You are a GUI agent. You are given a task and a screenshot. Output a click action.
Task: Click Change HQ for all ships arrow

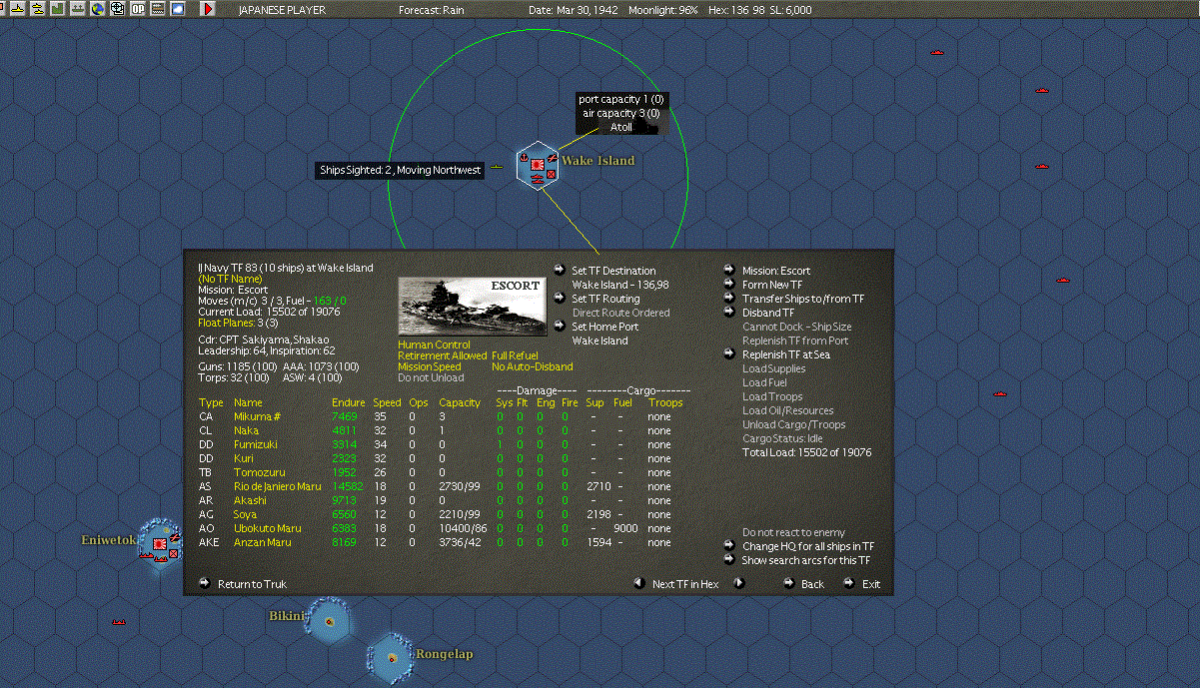[x=730, y=546]
